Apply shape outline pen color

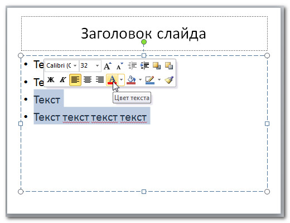150,80
